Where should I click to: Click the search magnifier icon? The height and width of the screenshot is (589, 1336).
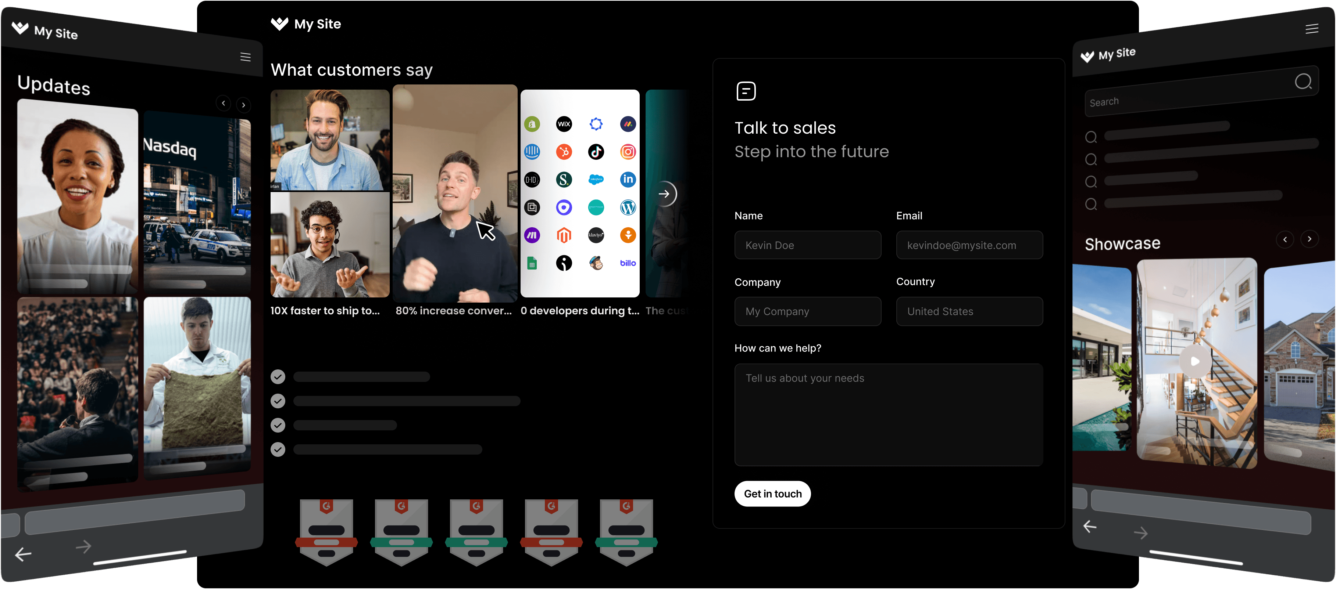pos(1303,81)
